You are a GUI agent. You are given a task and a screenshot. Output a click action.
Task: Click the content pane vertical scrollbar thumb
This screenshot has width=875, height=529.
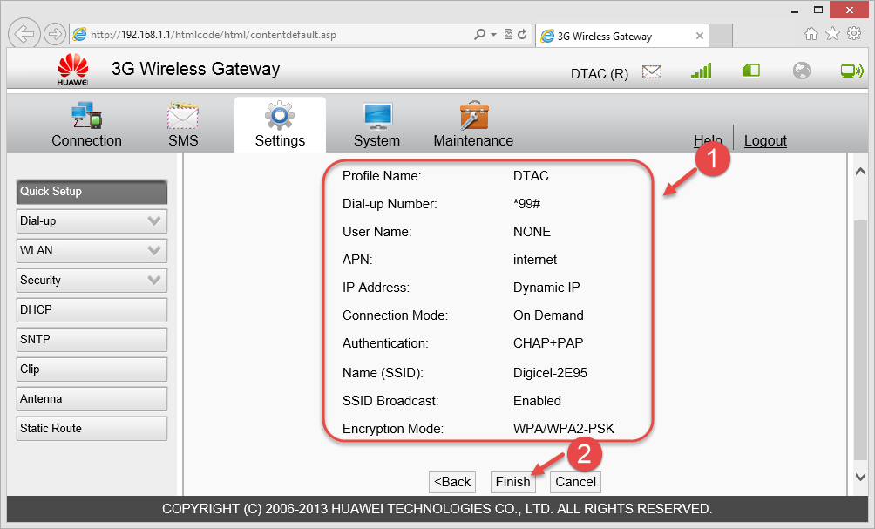click(860, 341)
